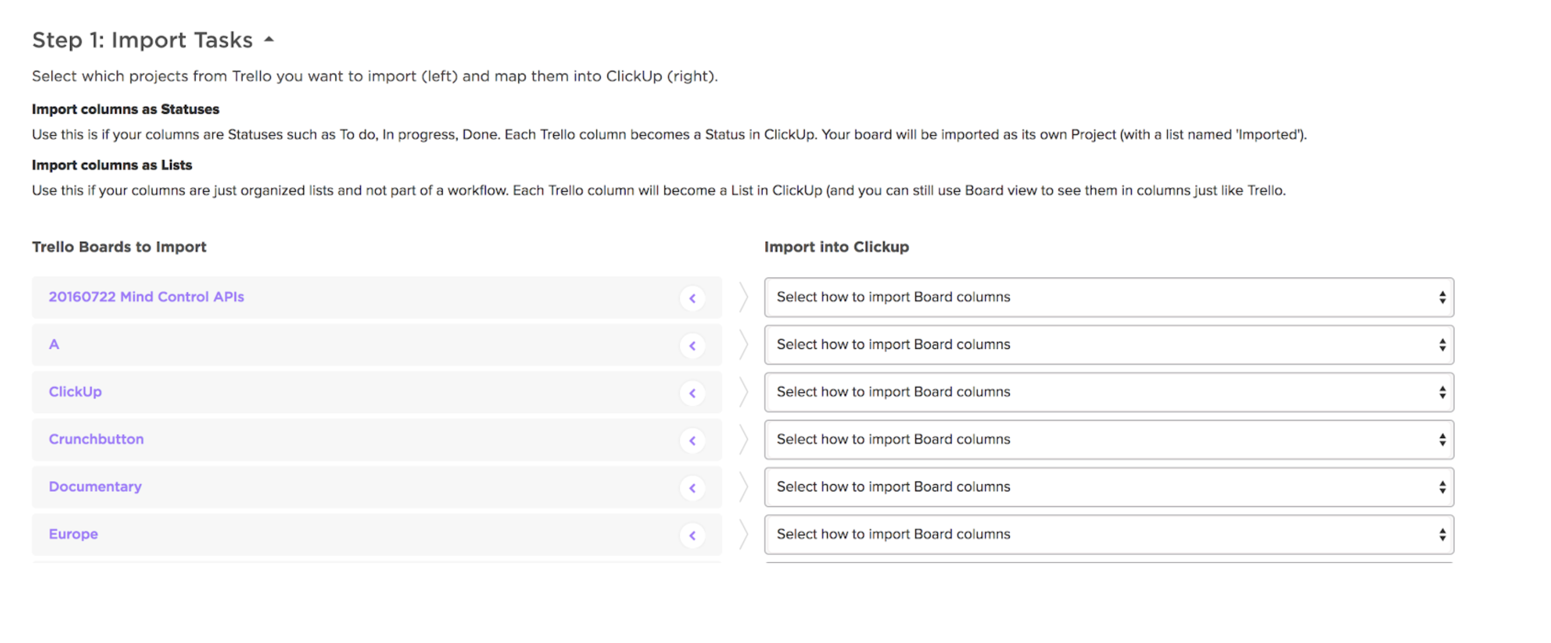1551x643 pixels.
Task: Click the chevron icon on Documentary row
Action: click(692, 488)
